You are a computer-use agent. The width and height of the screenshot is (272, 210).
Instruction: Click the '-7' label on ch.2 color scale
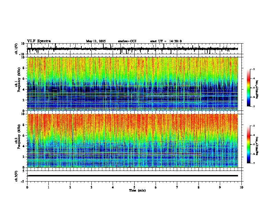tap(253, 163)
